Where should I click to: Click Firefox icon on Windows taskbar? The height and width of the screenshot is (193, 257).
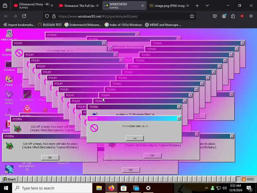tap(111, 188)
